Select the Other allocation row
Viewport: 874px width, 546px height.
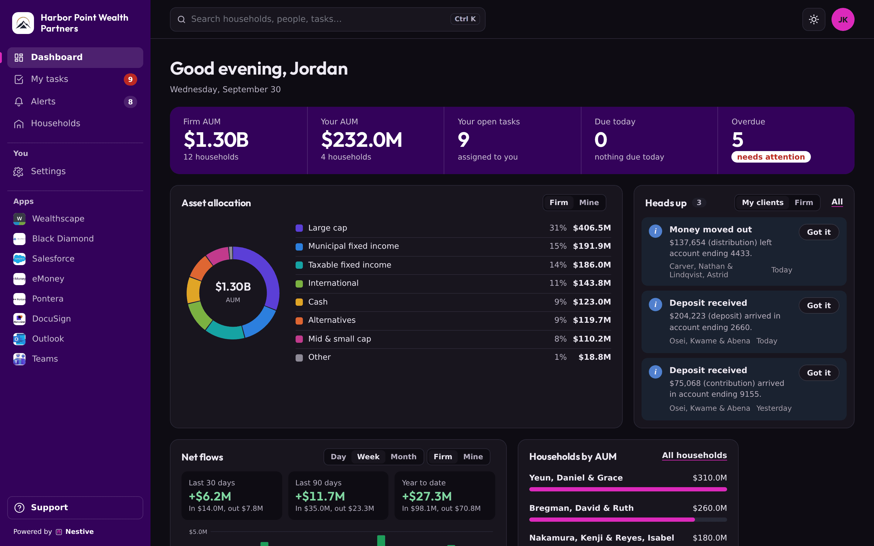(x=453, y=358)
